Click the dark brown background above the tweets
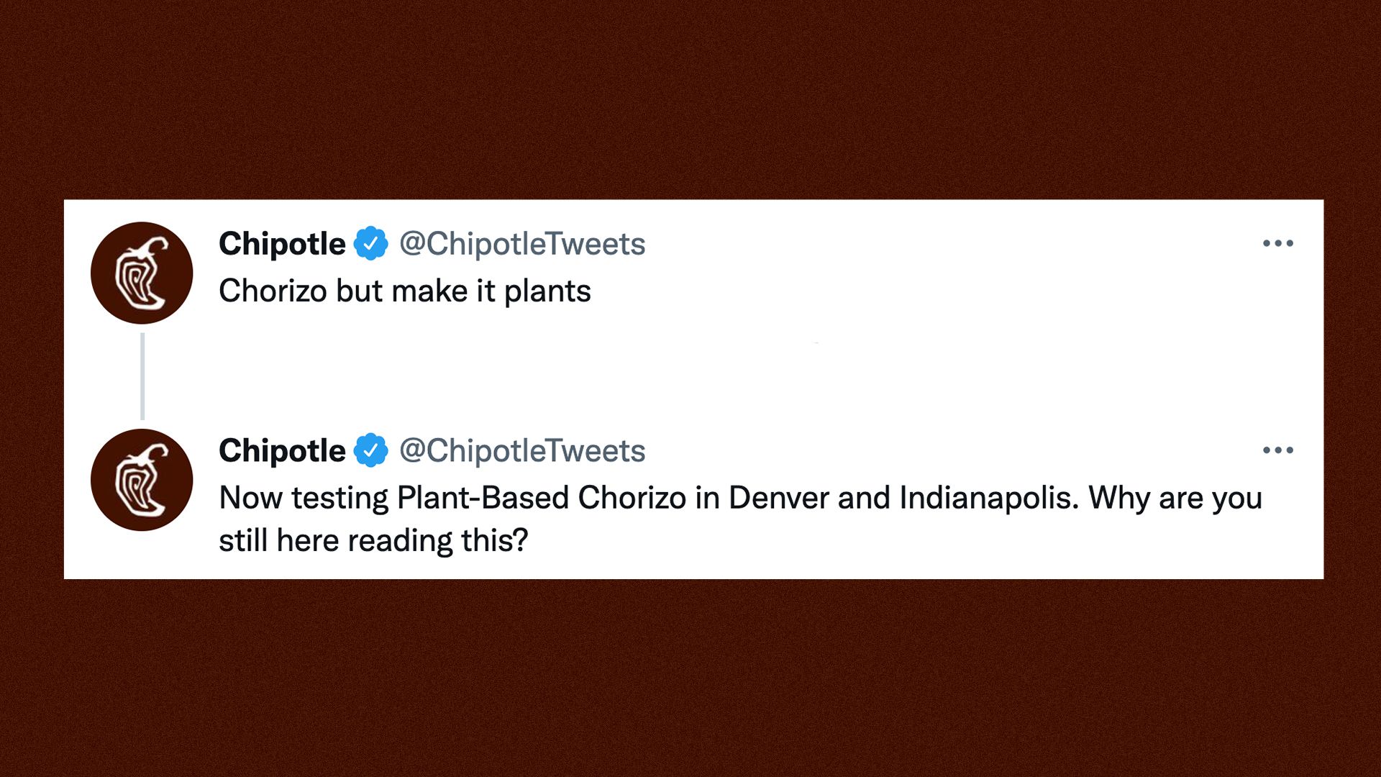The width and height of the screenshot is (1381, 777). pos(690,101)
